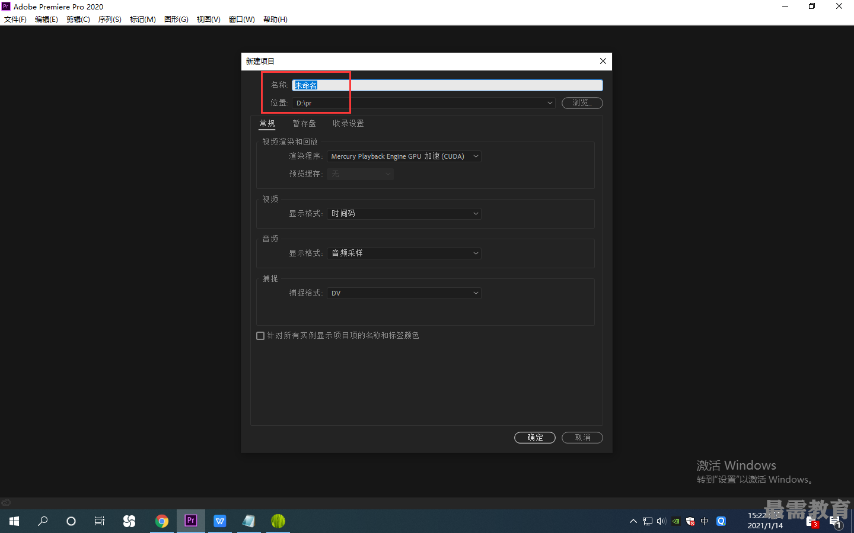Image resolution: width=854 pixels, height=533 pixels.
Task: Select Premiere Pro taskbar icon
Action: [191, 521]
